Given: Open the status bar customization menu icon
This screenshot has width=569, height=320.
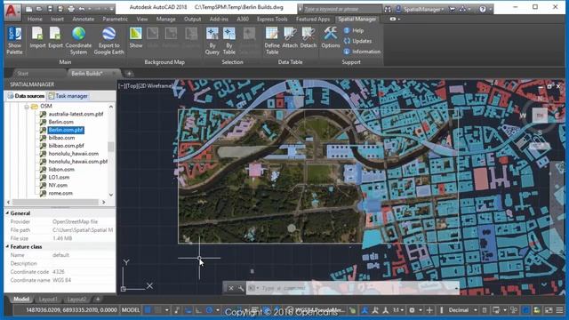Looking at the screenshot, I should pos(559,310).
